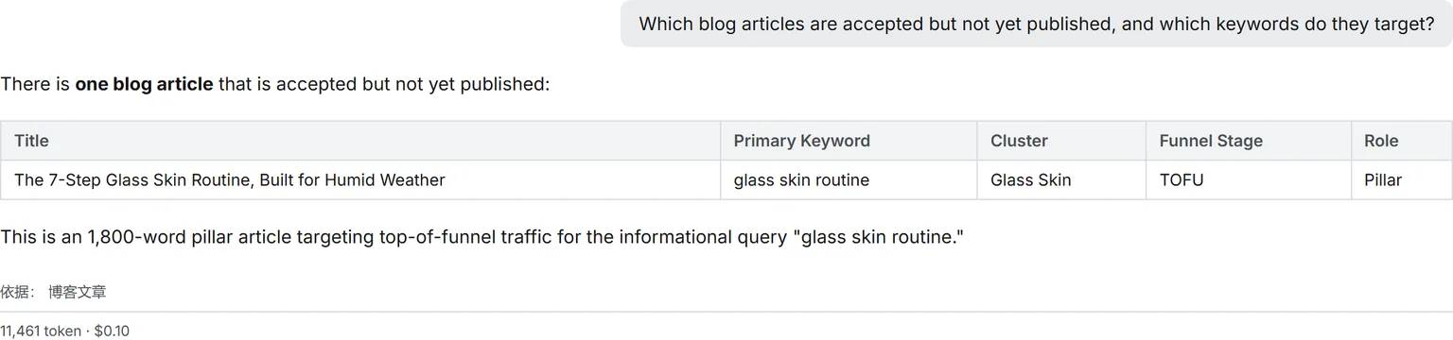
Task: Click the quoted "glass skin routine" query text
Action: click(x=877, y=237)
